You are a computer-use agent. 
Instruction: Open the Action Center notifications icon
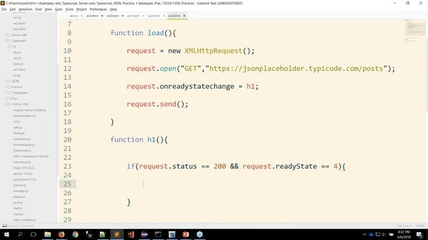(x=420, y=234)
